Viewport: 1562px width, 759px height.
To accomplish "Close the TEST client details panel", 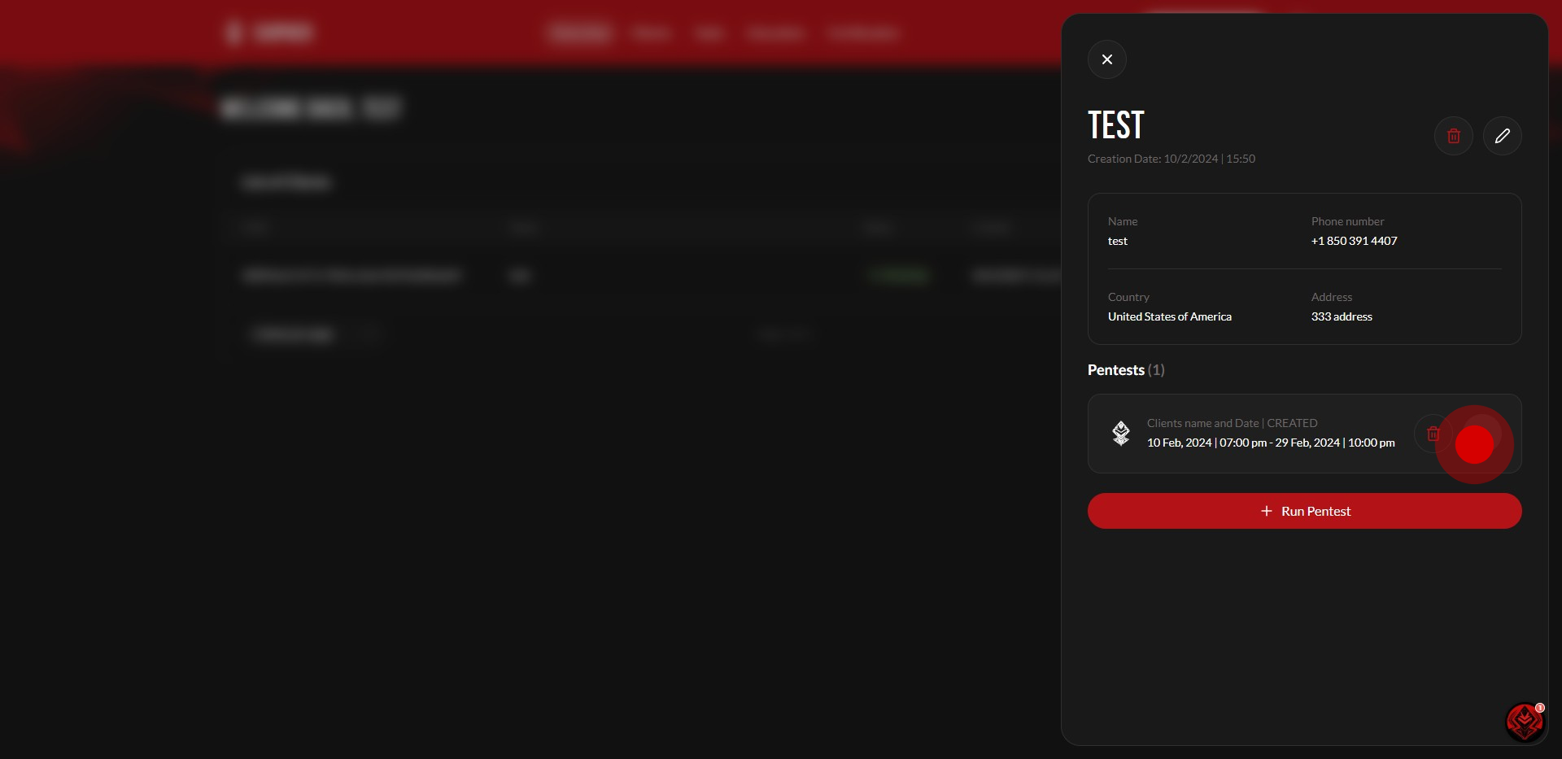I will pos(1106,59).
